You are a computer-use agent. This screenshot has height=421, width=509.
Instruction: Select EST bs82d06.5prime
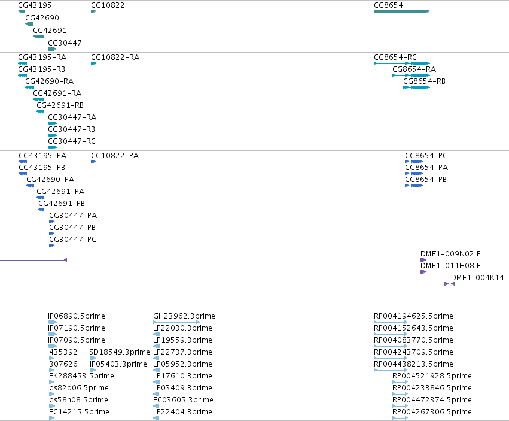79,388
